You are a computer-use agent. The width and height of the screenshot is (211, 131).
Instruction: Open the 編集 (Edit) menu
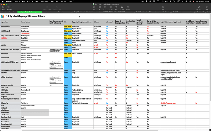point(24,1)
